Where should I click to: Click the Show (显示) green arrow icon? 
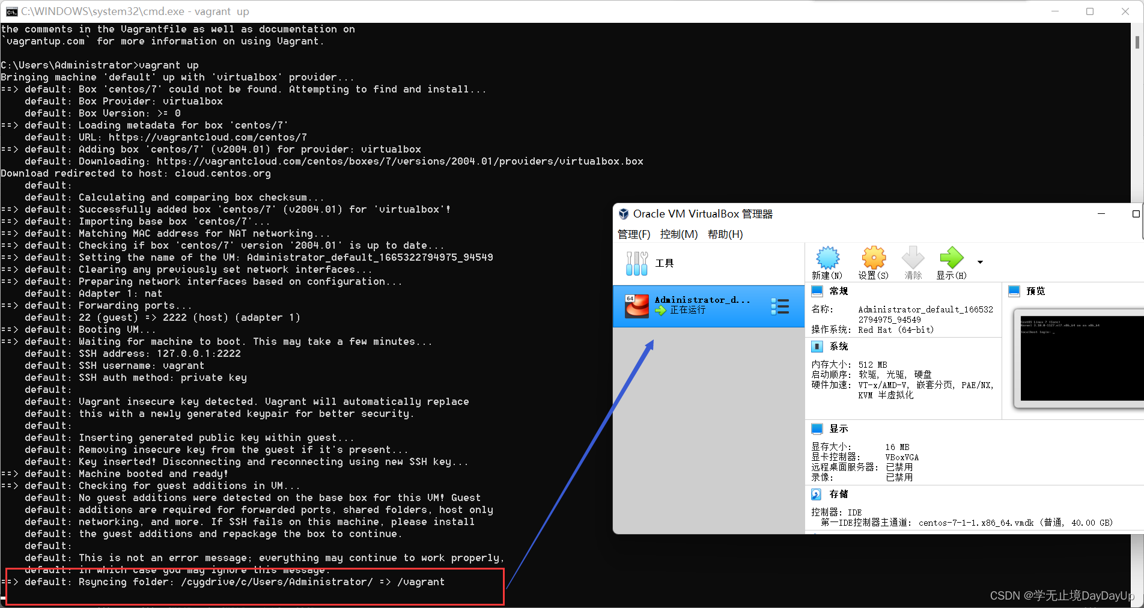952,258
